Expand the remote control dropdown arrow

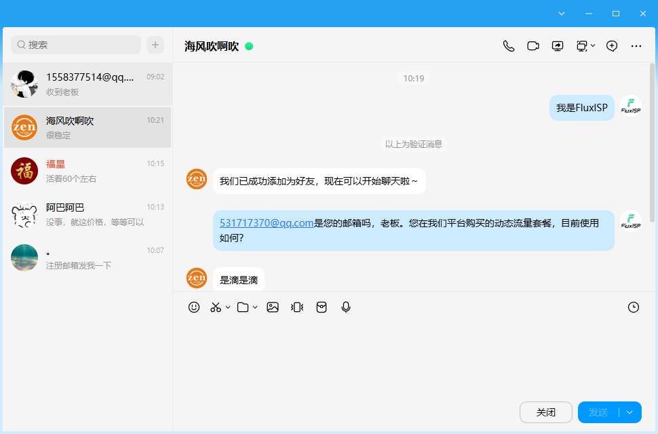coord(593,45)
